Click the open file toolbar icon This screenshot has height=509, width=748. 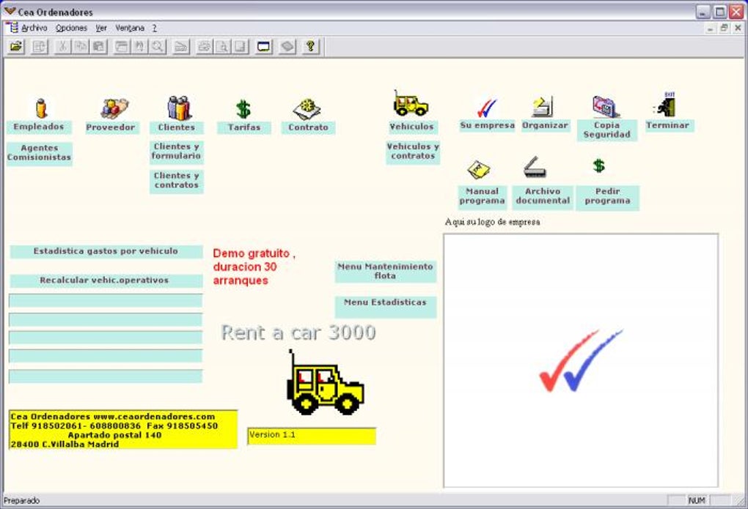15,46
